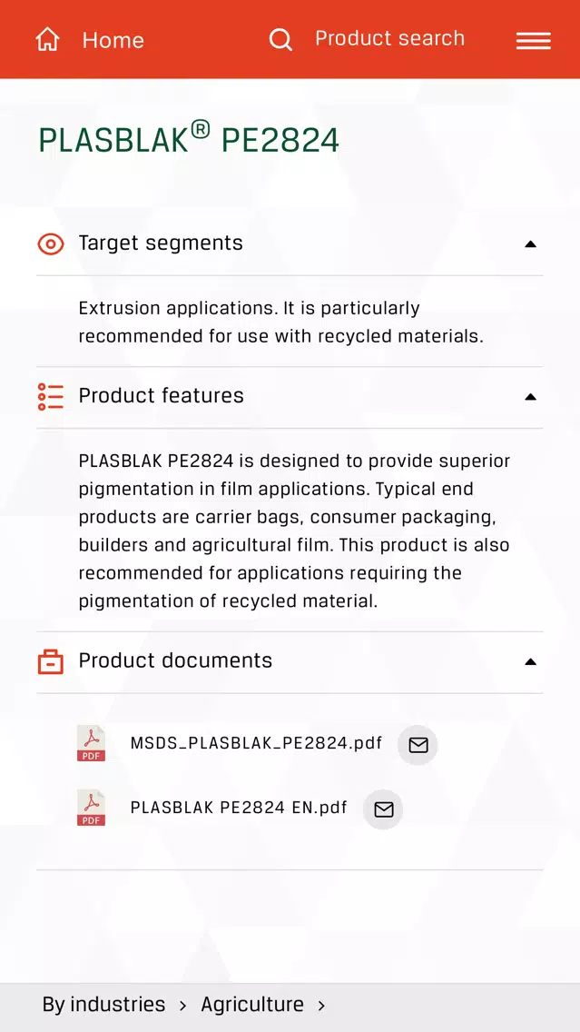Image resolution: width=580 pixels, height=1032 pixels.
Task: Click the PDF icon for PLASBLAK PE2824 EN
Action: point(91,809)
